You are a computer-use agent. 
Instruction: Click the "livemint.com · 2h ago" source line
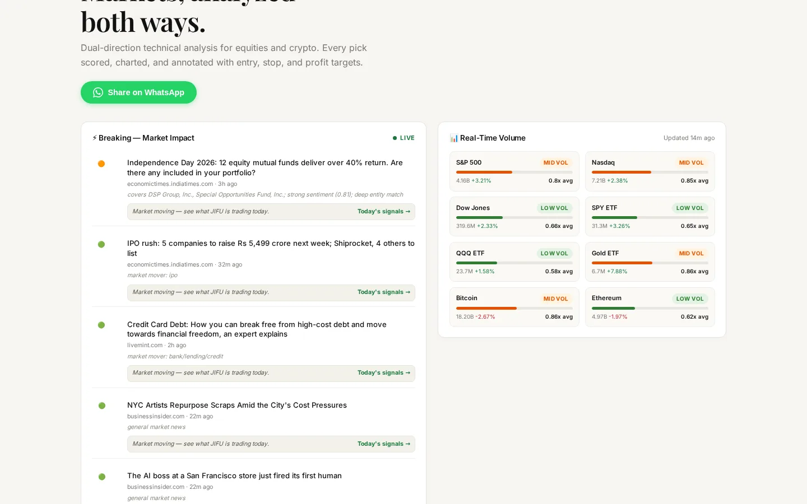click(156, 345)
